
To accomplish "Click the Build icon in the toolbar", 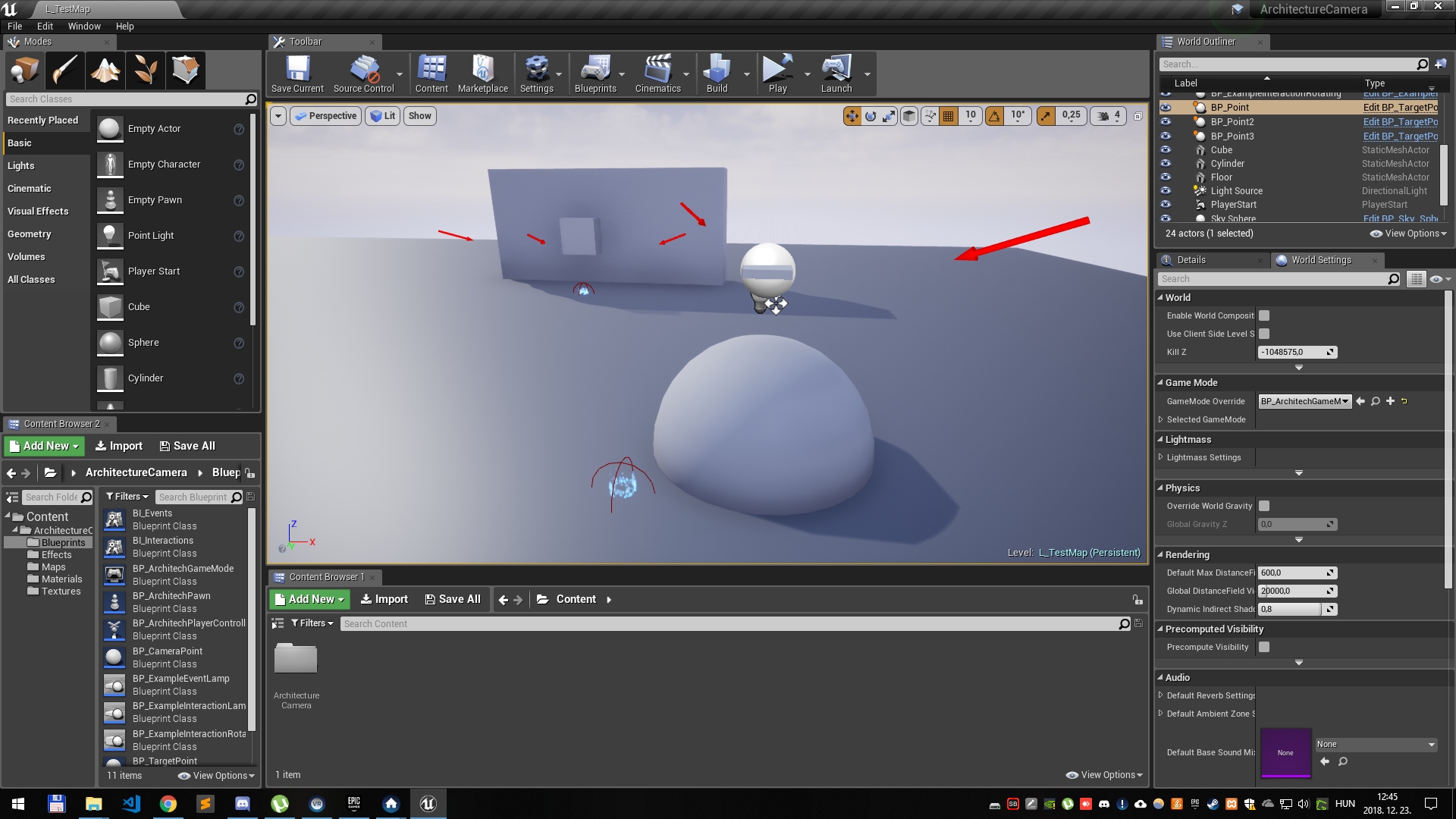I will click(715, 72).
